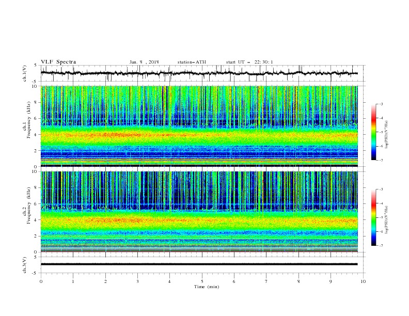Click the time axis tick label '2'
This screenshot has width=409, height=316.
pyautogui.click(x=105, y=281)
